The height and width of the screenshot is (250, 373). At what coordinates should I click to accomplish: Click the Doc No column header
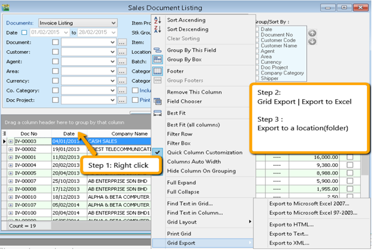click(29, 133)
